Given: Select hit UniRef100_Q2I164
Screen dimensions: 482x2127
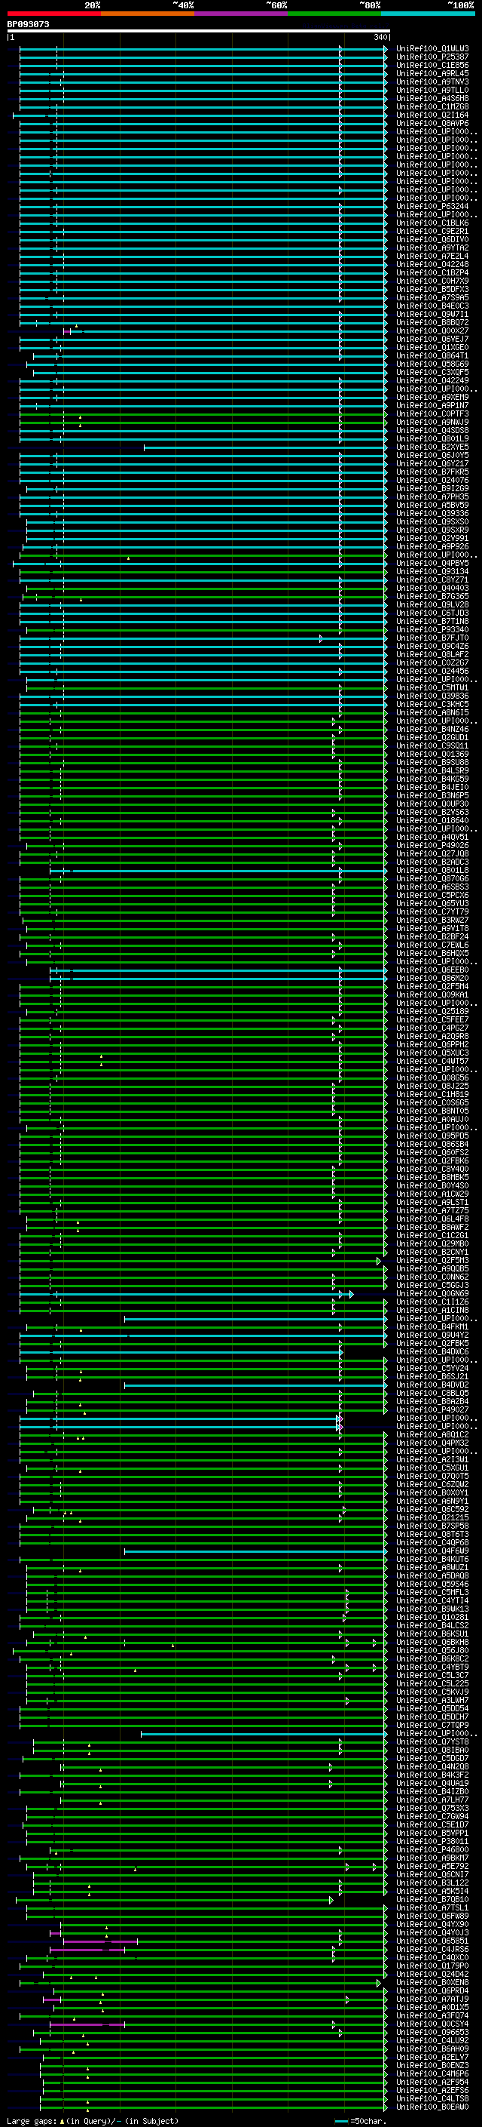Looking at the screenshot, I should coord(432,115).
